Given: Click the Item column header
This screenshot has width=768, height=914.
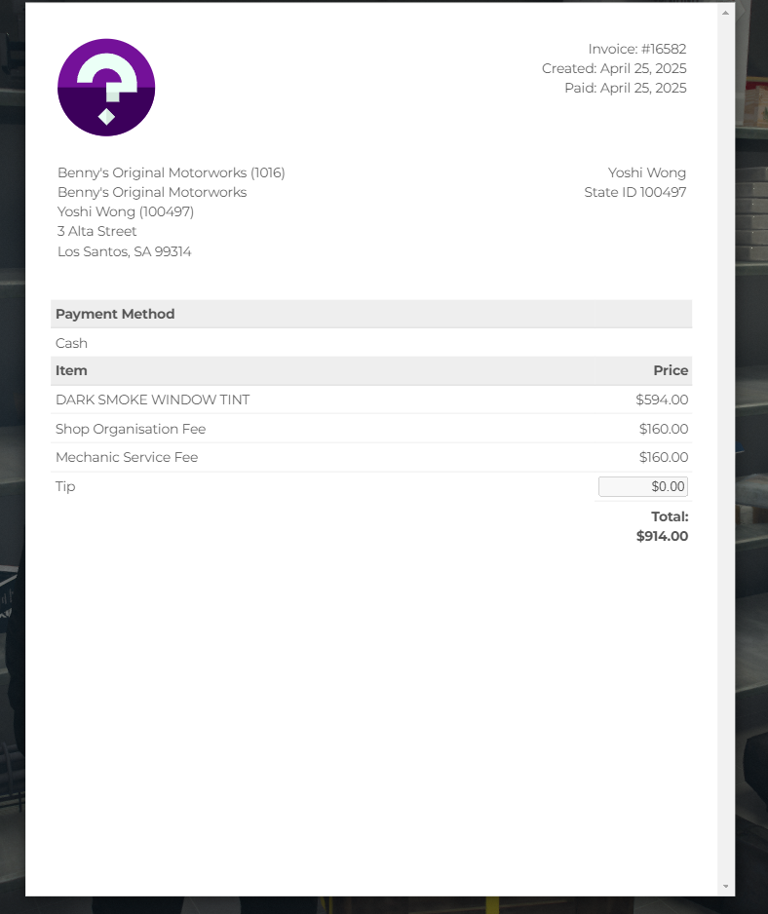Looking at the screenshot, I should (71, 370).
